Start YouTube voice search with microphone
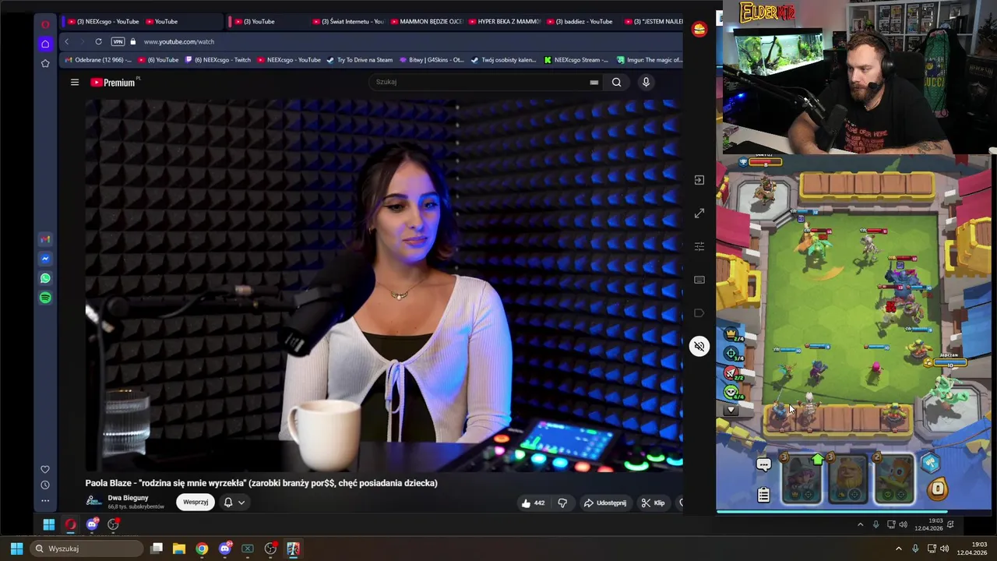Viewport: 997px width, 561px height. coord(646,82)
